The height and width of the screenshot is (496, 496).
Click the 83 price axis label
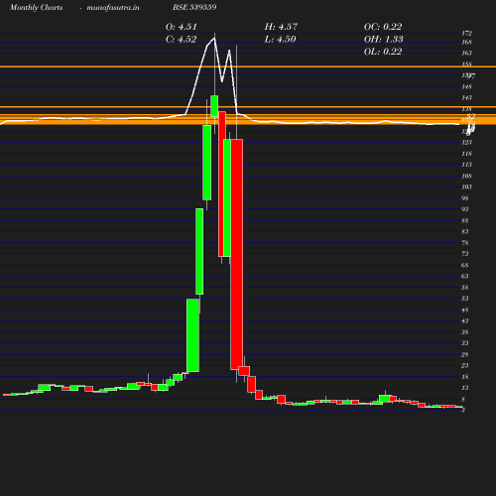[x=465, y=231]
